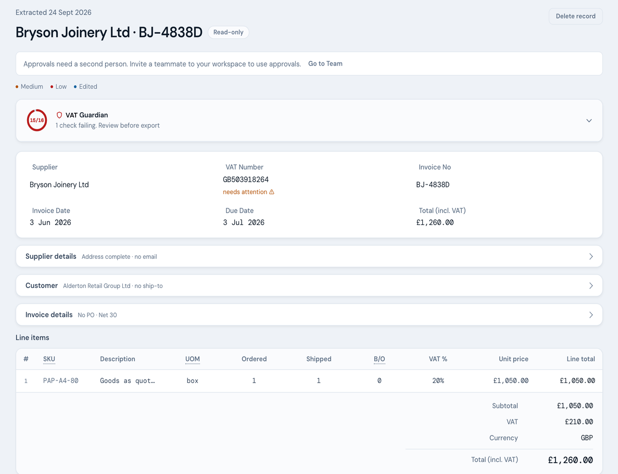The width and height of the screenshot is (618, 474).
Task: Click the 15/16 checks progress ring
Action: (37, 121)
